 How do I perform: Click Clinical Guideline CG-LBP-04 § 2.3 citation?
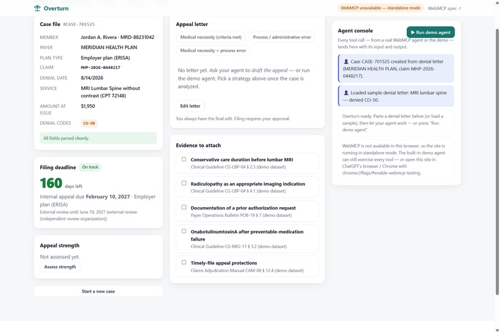pyautogui.click(x=238, y=167)
